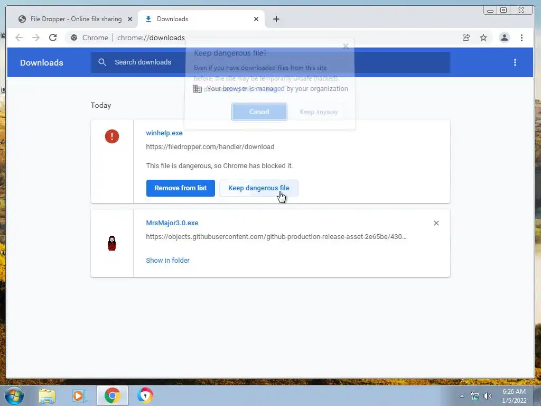Open the Windows Start menu
This screenshot has width=541, height=406.
14,395
